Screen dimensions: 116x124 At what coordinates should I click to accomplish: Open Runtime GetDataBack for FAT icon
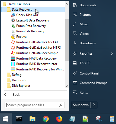pyautogui.click(x=13, y=42)
